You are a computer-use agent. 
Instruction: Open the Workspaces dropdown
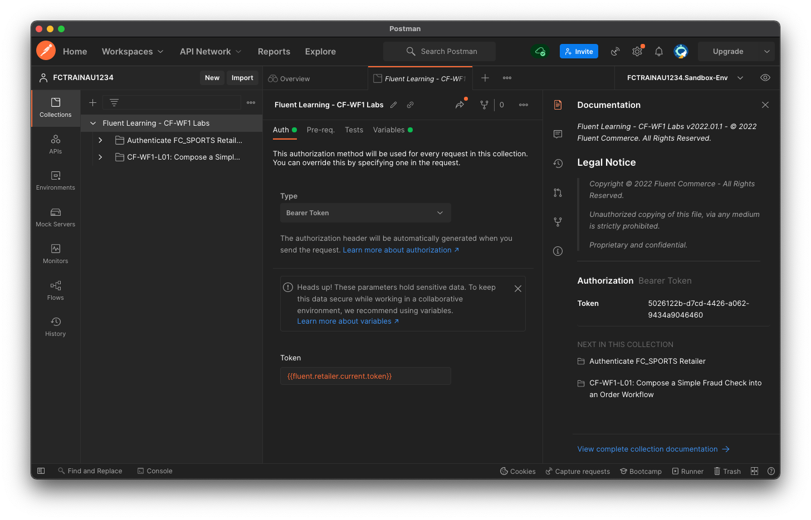(133, 51)
